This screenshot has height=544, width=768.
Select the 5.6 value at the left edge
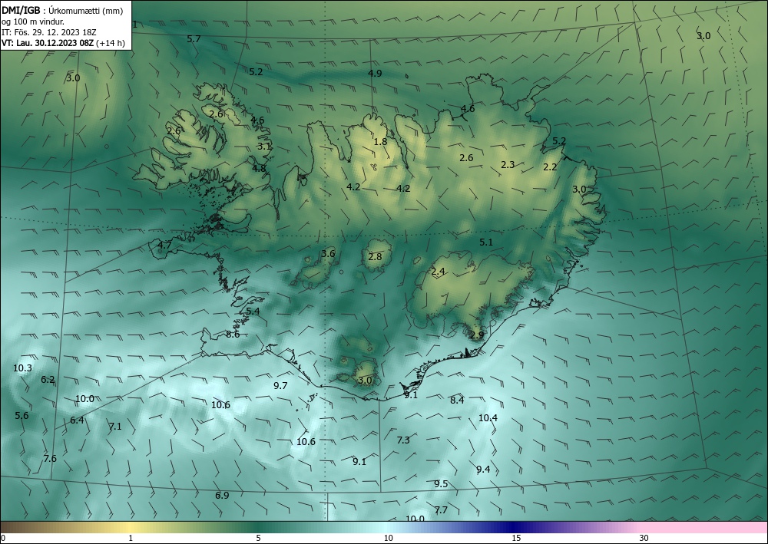(22, 416)
